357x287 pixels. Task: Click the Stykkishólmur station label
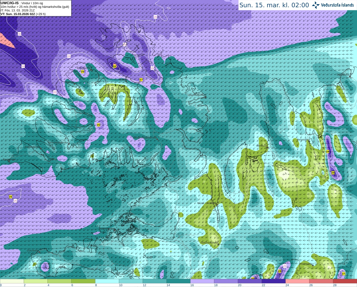107,228
